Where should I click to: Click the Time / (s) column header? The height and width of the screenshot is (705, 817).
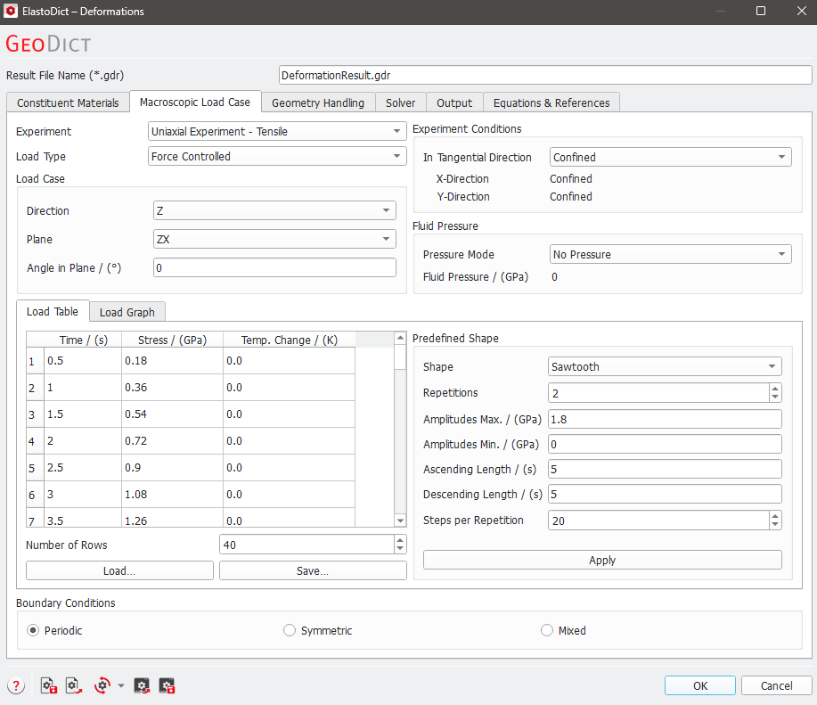tap(84, 340)
